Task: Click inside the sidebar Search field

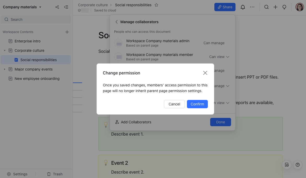Action: pos(36,19)
